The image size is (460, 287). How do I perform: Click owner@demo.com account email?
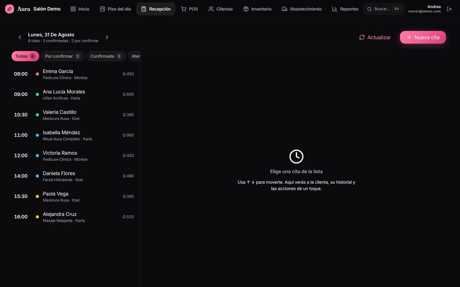click(x=425, y=11)
